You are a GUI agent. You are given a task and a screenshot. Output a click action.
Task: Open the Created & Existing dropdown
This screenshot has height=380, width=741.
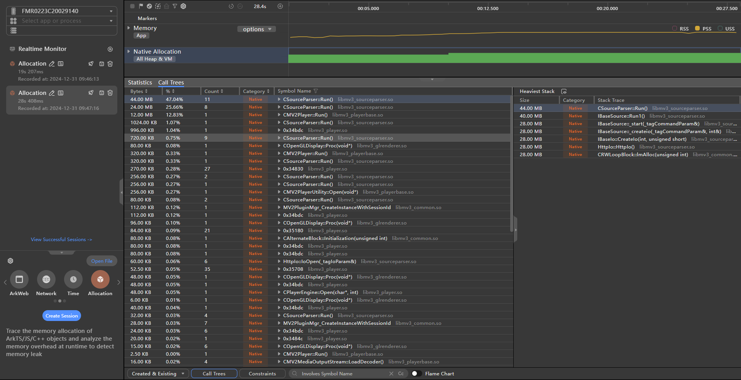click(158, 373)
